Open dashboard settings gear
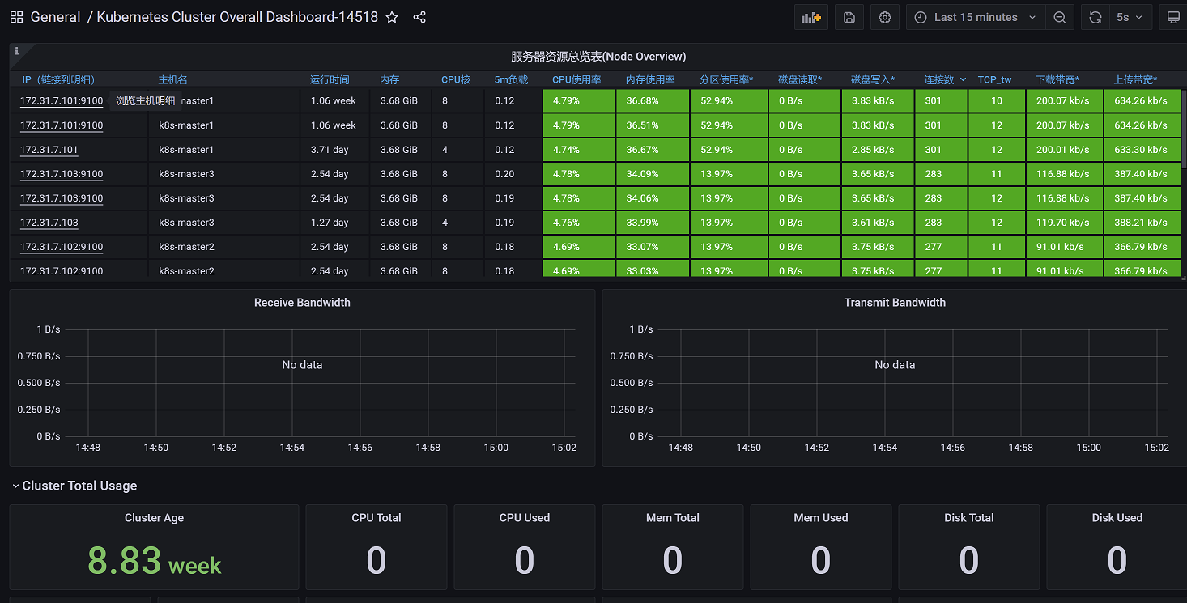The height and width of the screenshot is (603, 1187). point(885,17)
